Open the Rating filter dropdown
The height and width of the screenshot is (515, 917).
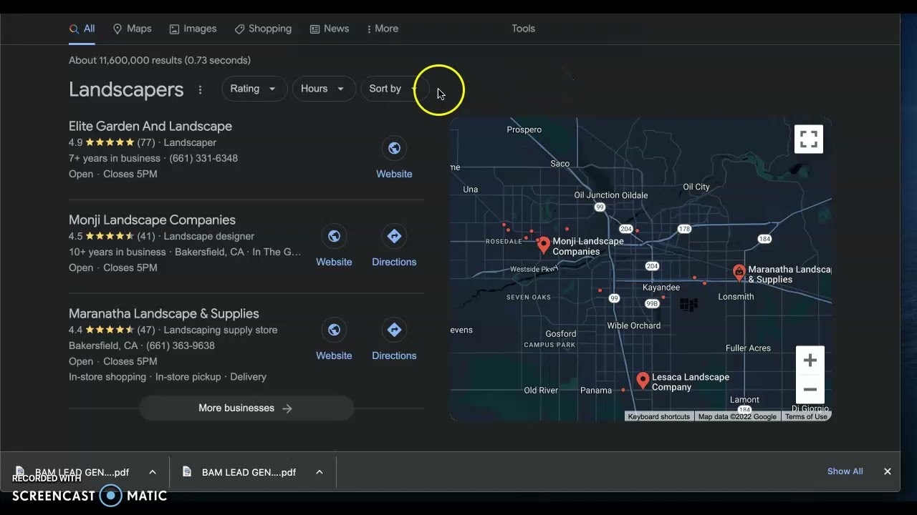252,89
